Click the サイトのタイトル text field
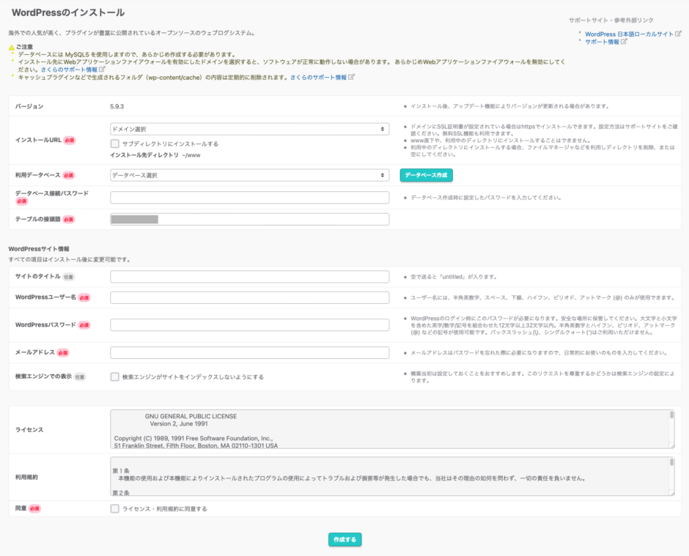This screenshot has width=689, height=556. pyautogui.click(x=249, y=277)
